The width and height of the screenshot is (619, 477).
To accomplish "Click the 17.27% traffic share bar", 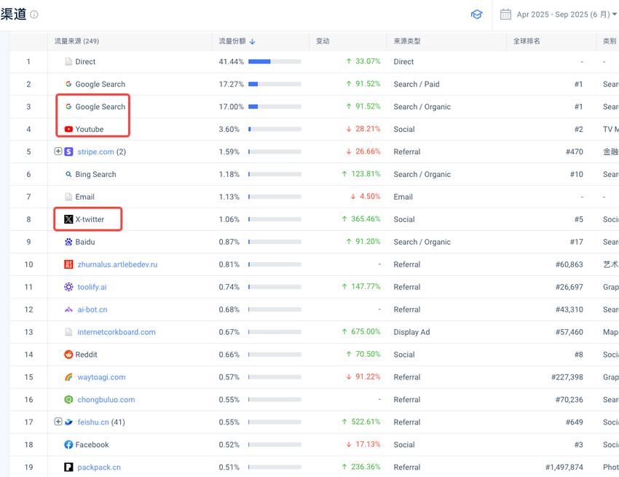I will pyautogui.click(x=275, y=84).
